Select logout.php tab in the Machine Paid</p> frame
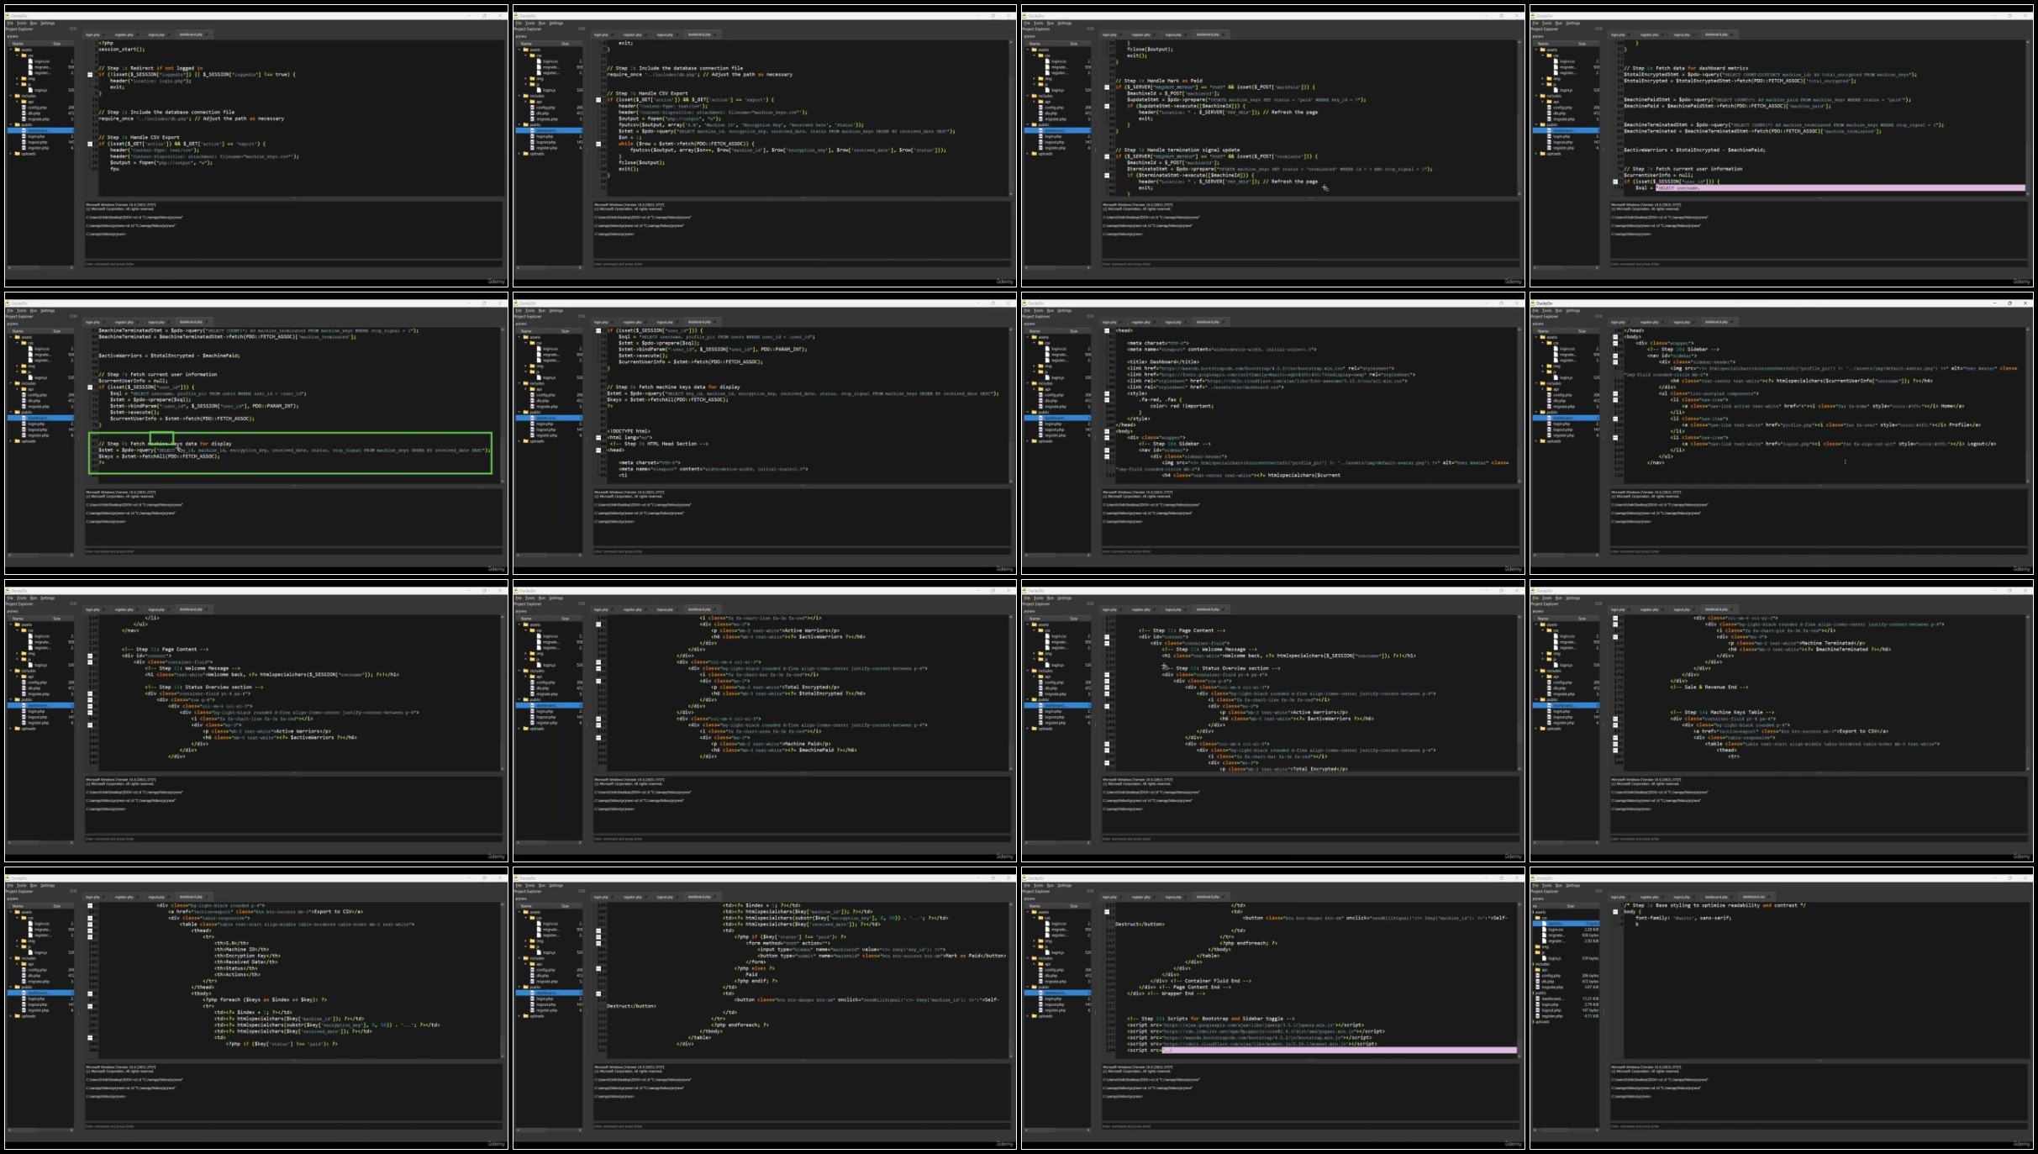This screenshot has width=2038, height=1154. coord(664,609)
